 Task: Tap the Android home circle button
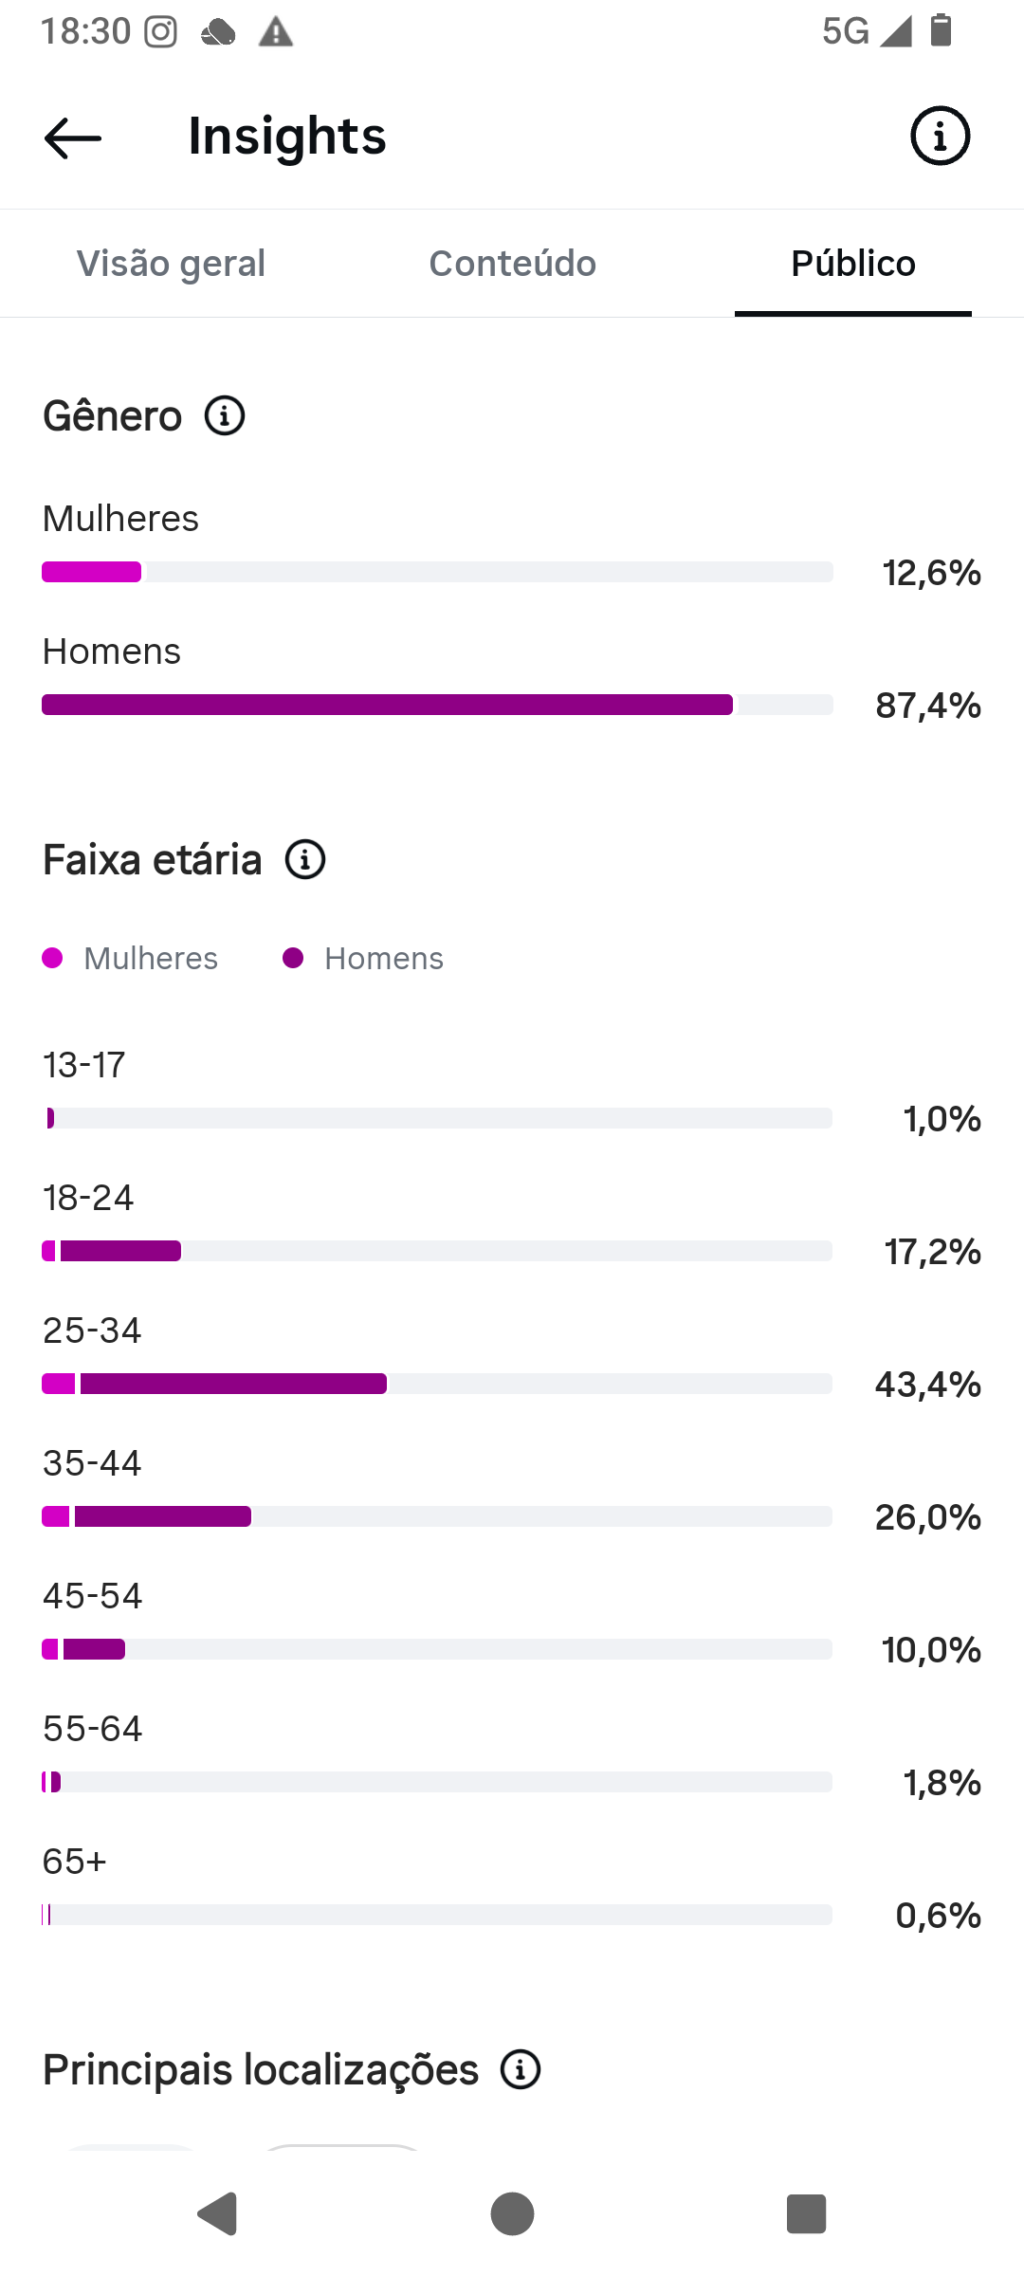(x=512, y=2214)
